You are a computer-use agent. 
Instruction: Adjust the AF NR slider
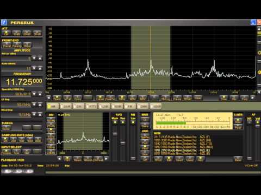tap(250, 159)
